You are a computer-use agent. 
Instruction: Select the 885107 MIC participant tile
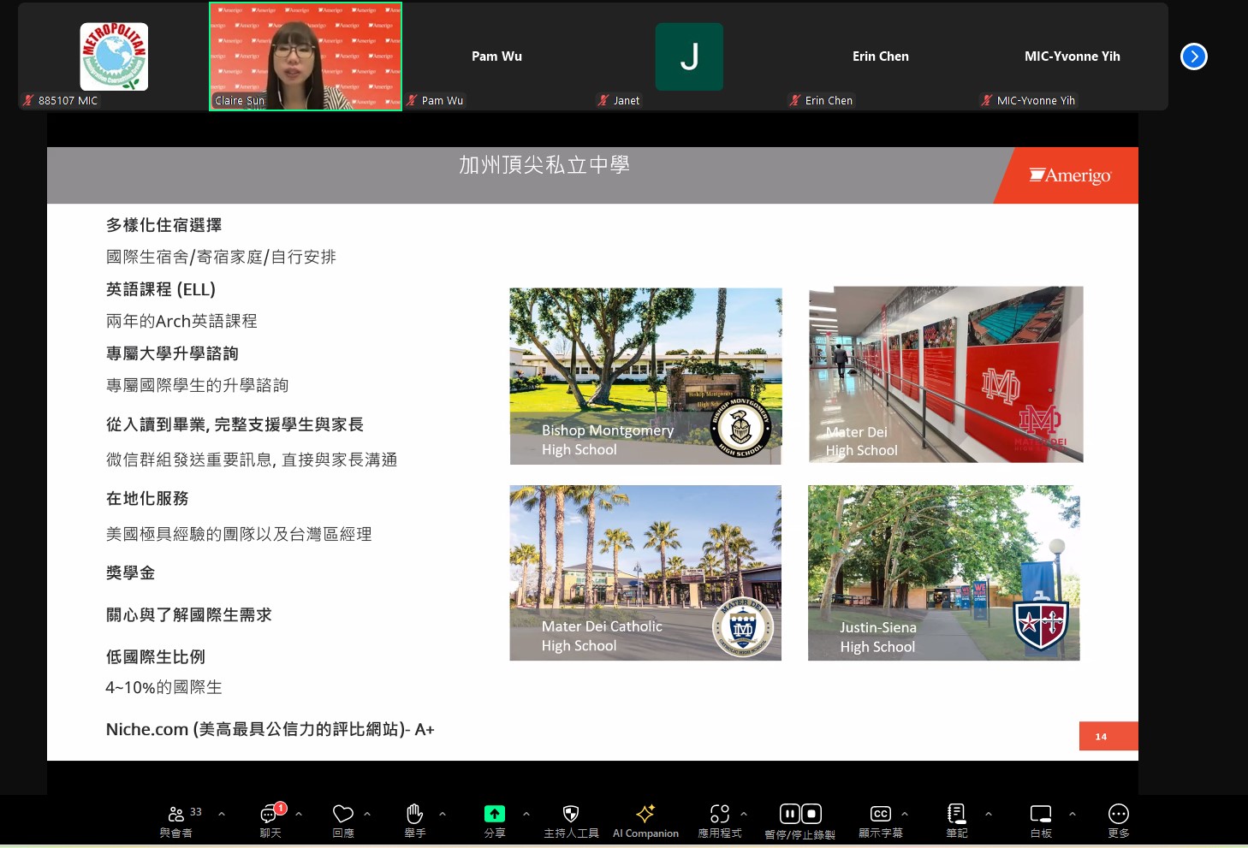114,56
